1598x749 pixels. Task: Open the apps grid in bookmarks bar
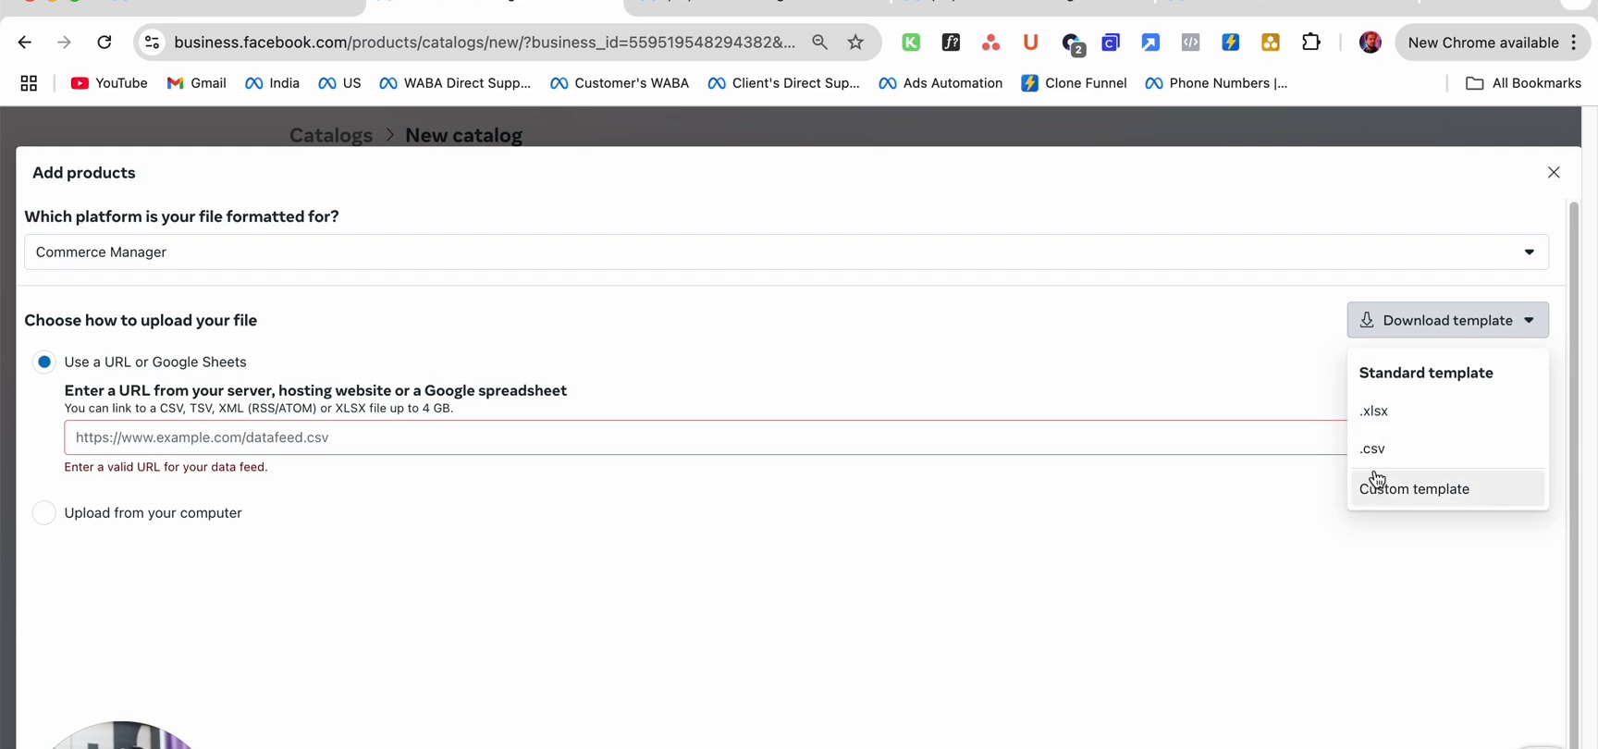[x=29, y=83]
